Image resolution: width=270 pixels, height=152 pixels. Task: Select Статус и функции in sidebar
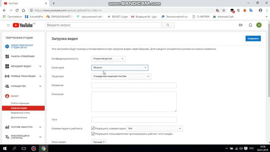coord(20,103)
